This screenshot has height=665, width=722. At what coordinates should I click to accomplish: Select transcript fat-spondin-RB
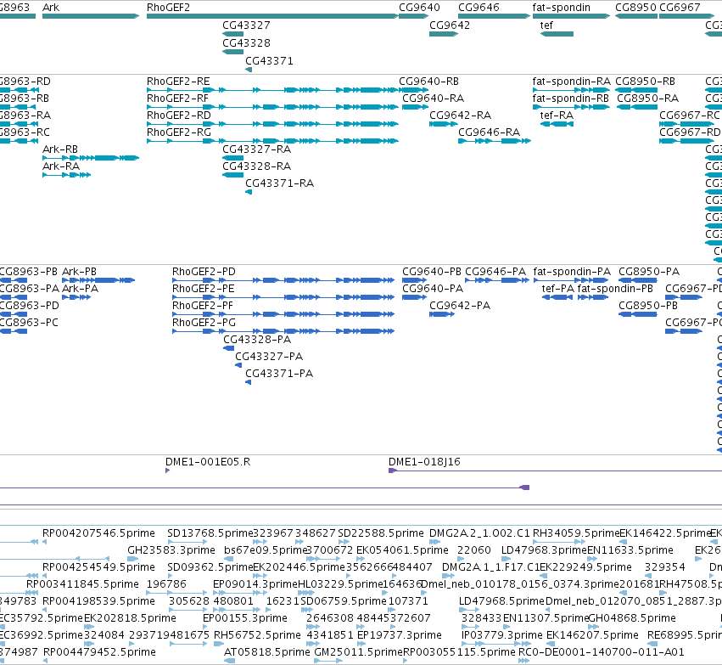click(x=572, y=107)
